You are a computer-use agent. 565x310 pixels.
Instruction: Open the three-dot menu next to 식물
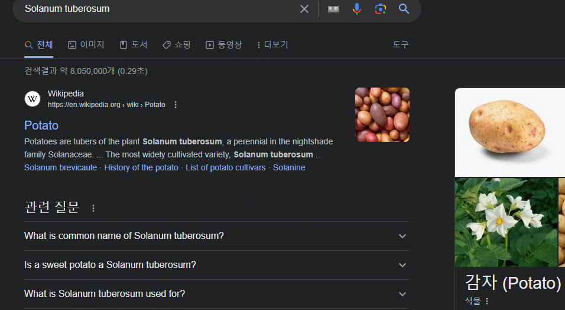point(487,301)
